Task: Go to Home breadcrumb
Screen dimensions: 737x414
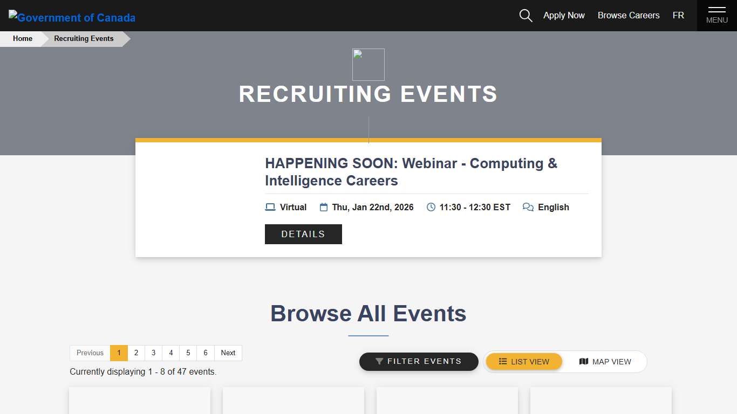Action: (x=23, y=38)
